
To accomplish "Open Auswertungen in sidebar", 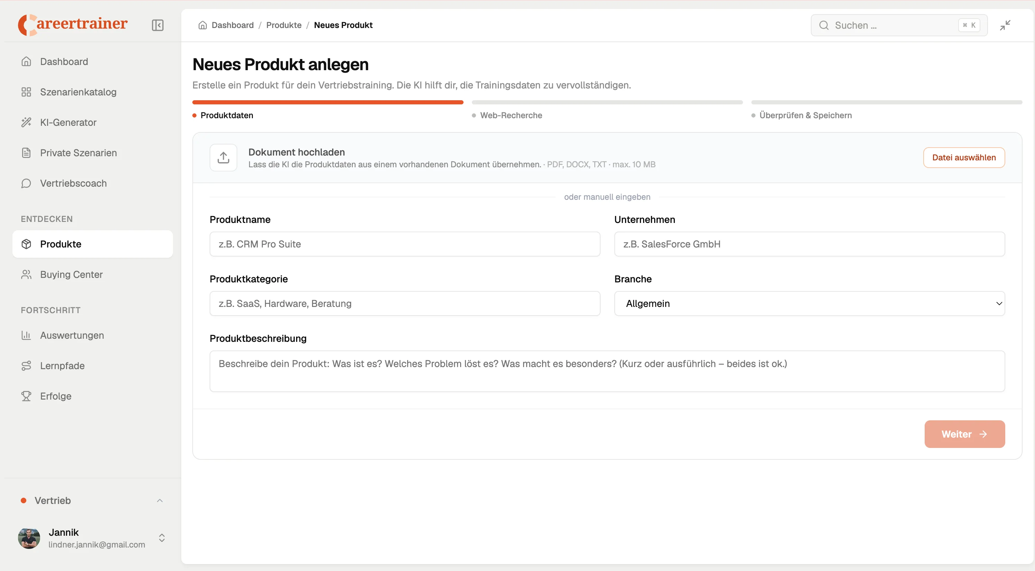I will pyautogui.click(x=92, y=335).
